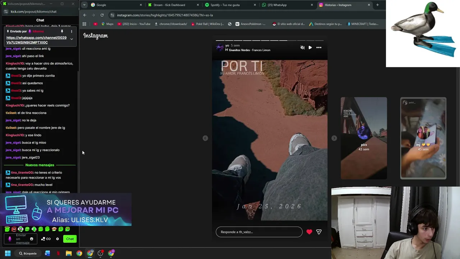
Task: Click the Instagram logo
Action: point(96,36)
